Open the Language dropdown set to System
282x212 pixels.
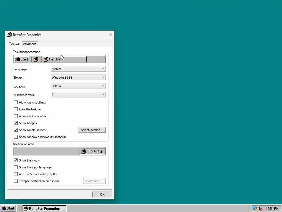[x=78, y=69]
